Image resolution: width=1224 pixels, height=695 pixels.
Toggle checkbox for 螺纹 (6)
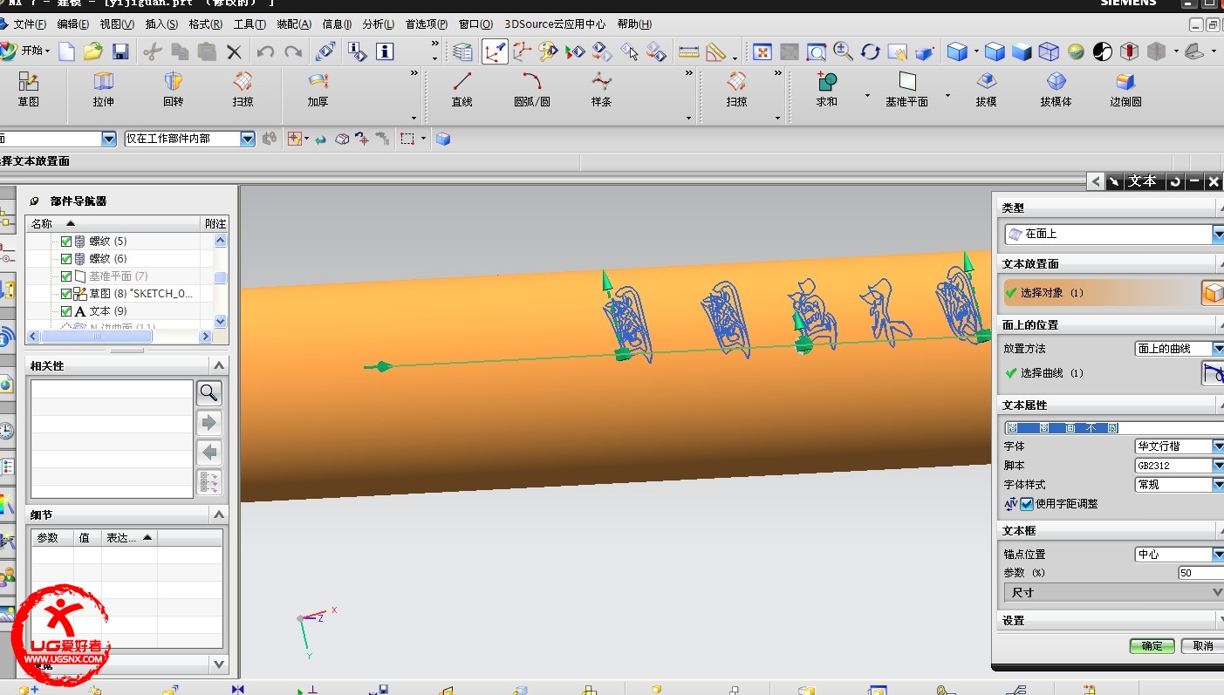(x=66, y=259)
